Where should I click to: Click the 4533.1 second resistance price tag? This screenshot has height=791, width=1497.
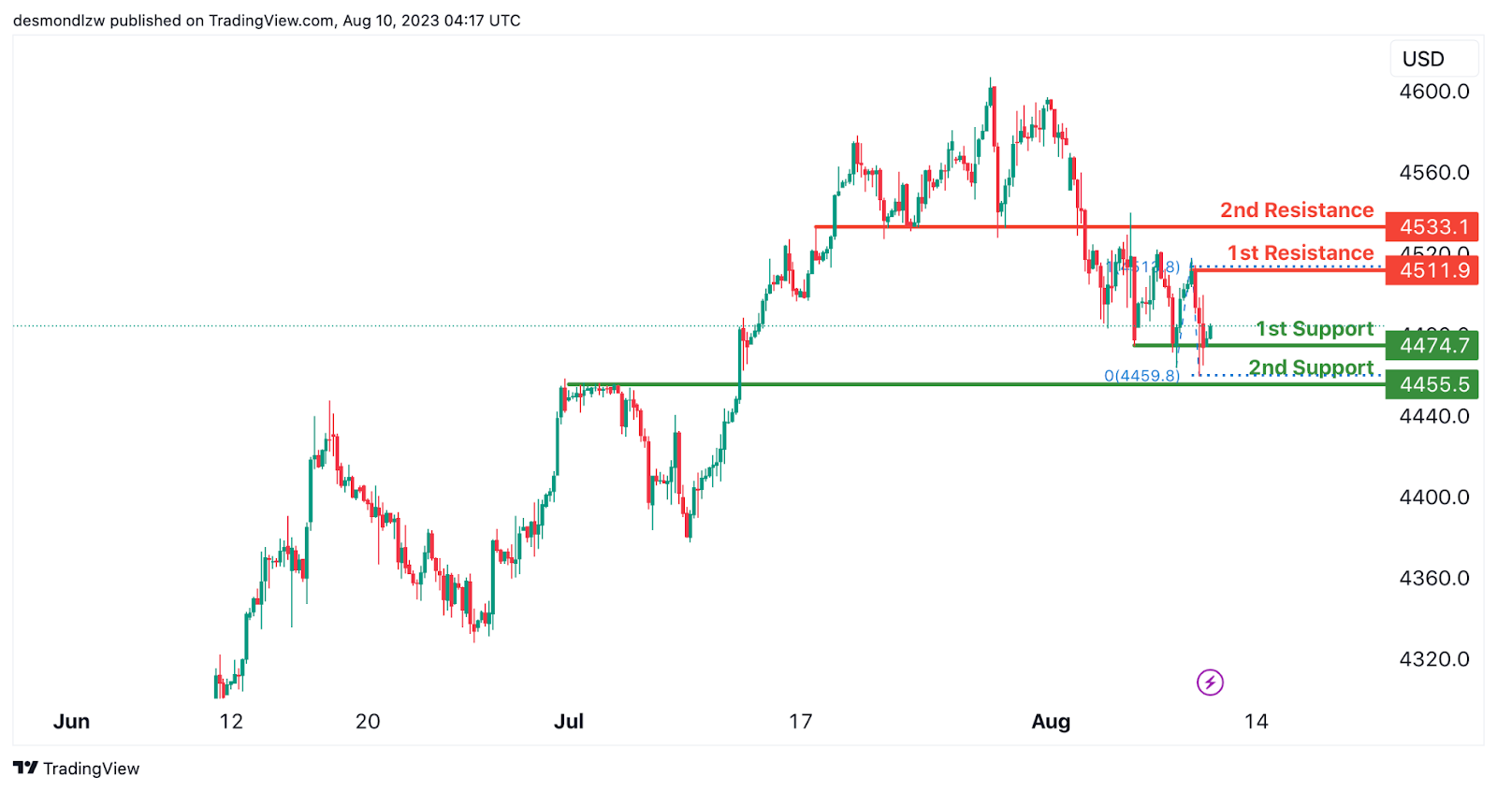tap(1432, 227)
